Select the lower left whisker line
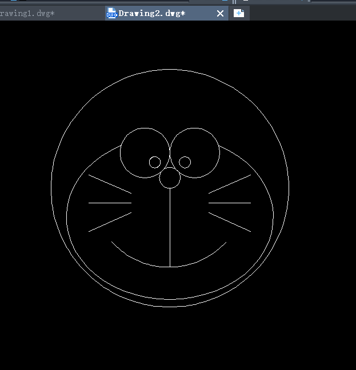 [110, 222]
